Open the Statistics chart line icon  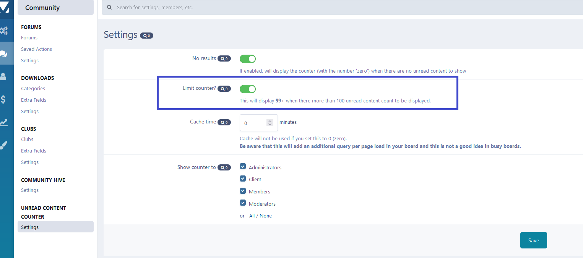click(3, 122)
